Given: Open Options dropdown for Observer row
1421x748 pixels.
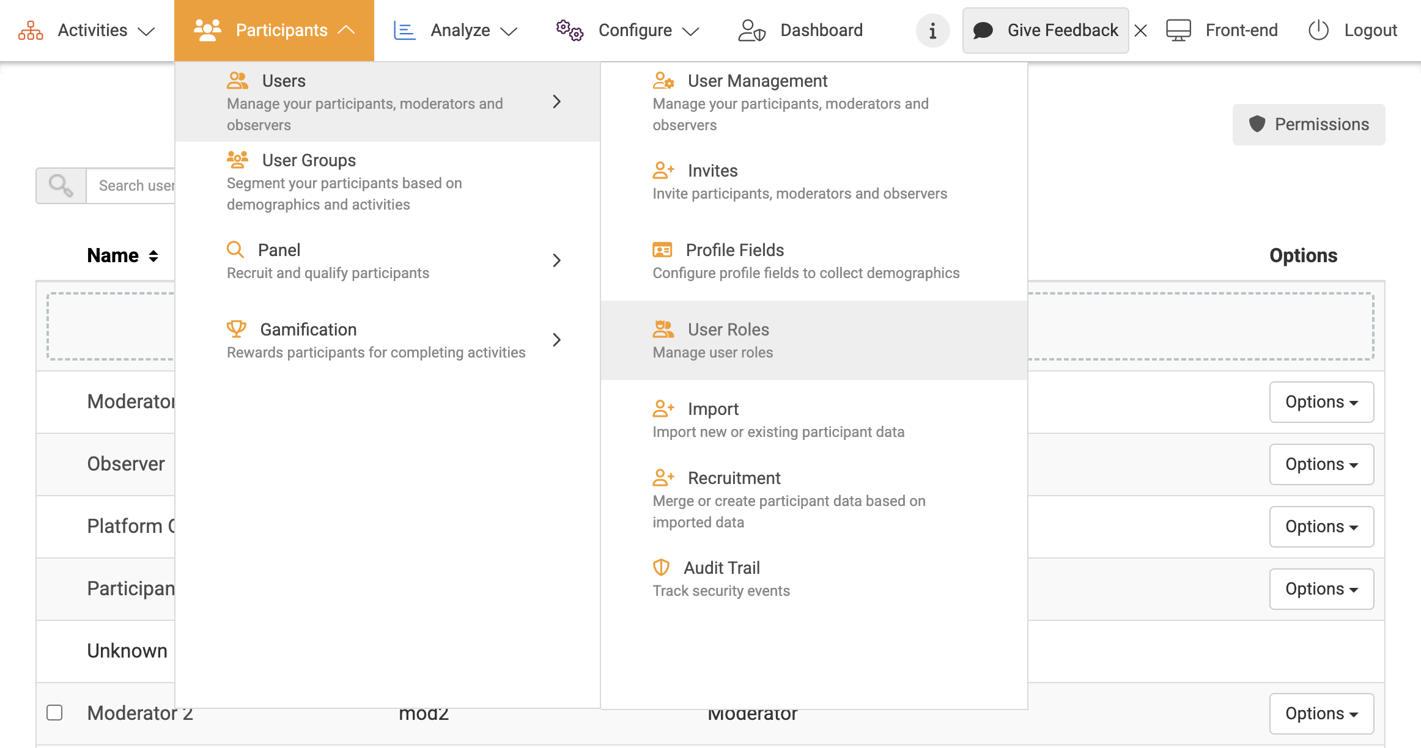Looking at the screenshot, I should coord(1321,464).
